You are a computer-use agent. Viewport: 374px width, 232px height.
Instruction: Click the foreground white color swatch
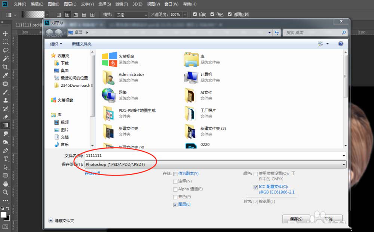point(3,214)
